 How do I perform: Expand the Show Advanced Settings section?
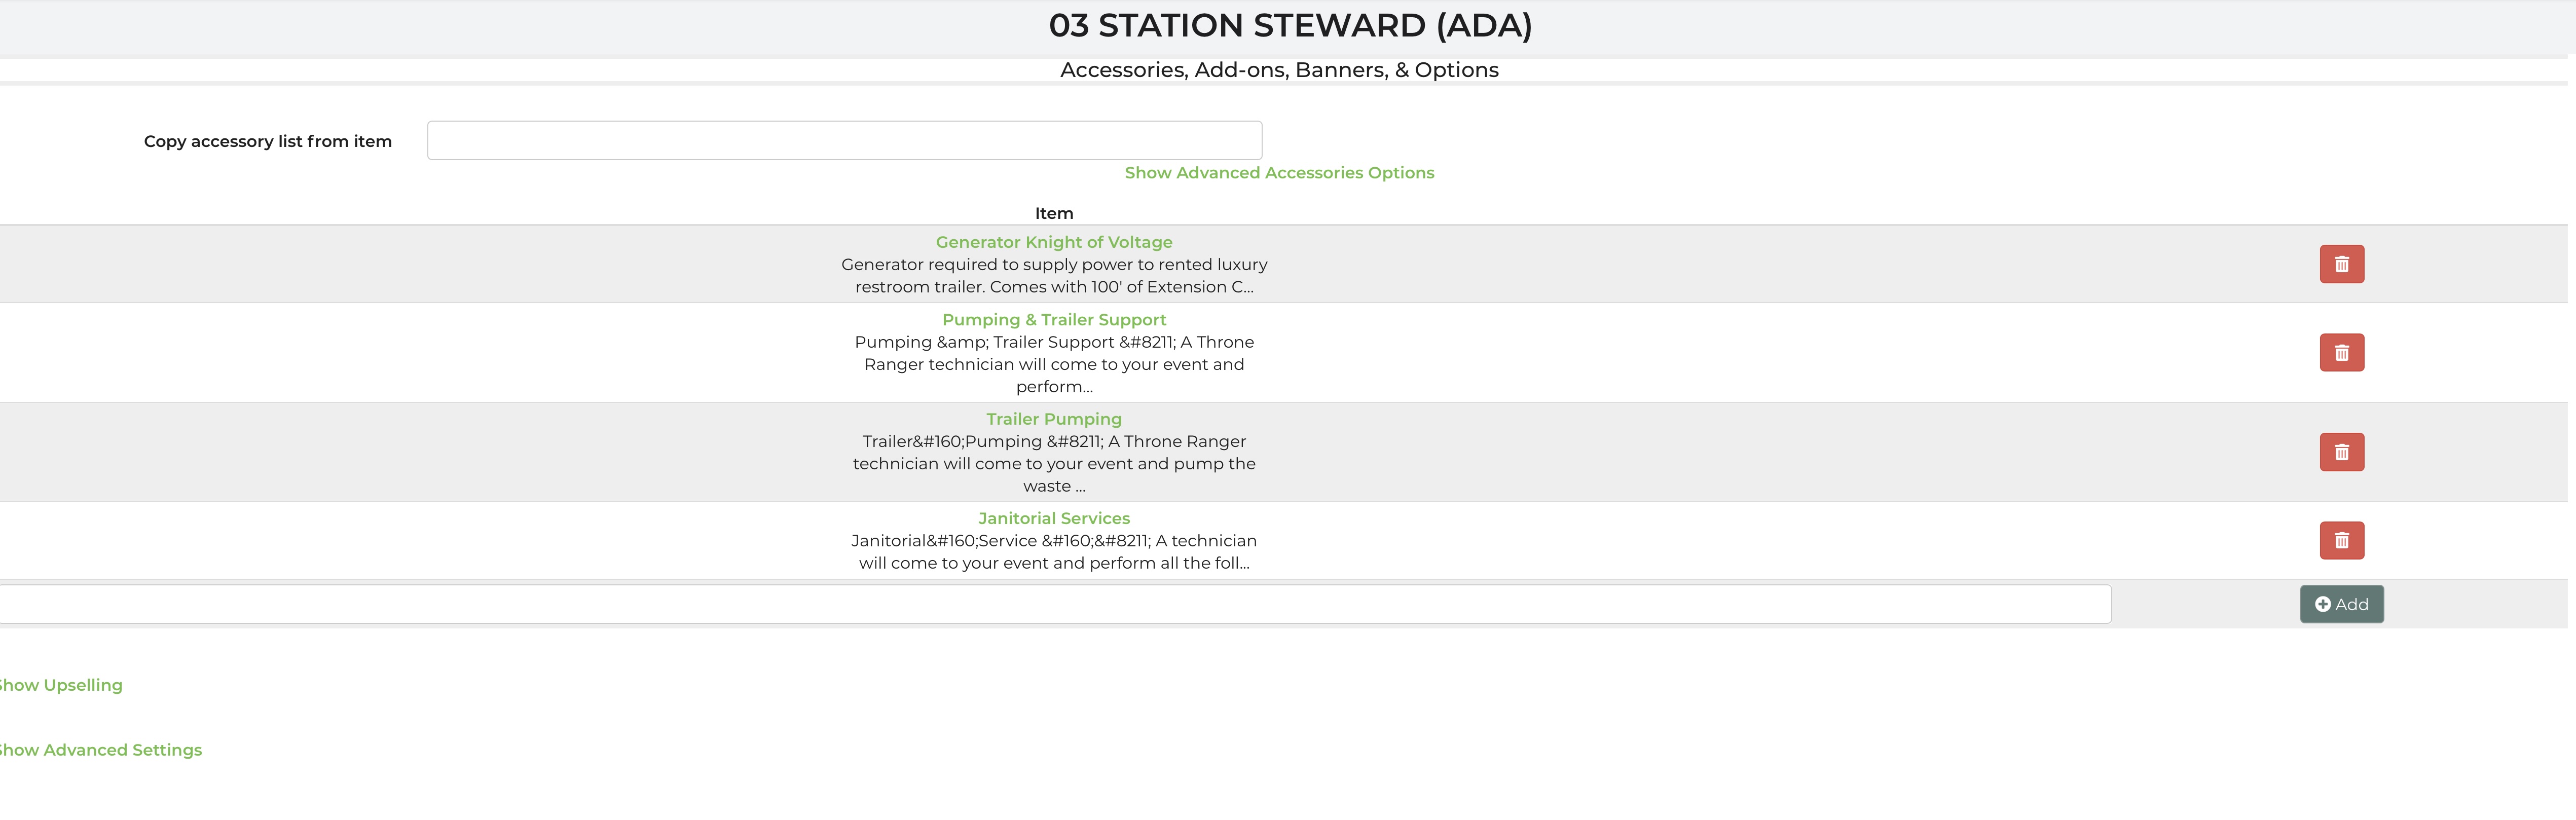coord(100,750)
